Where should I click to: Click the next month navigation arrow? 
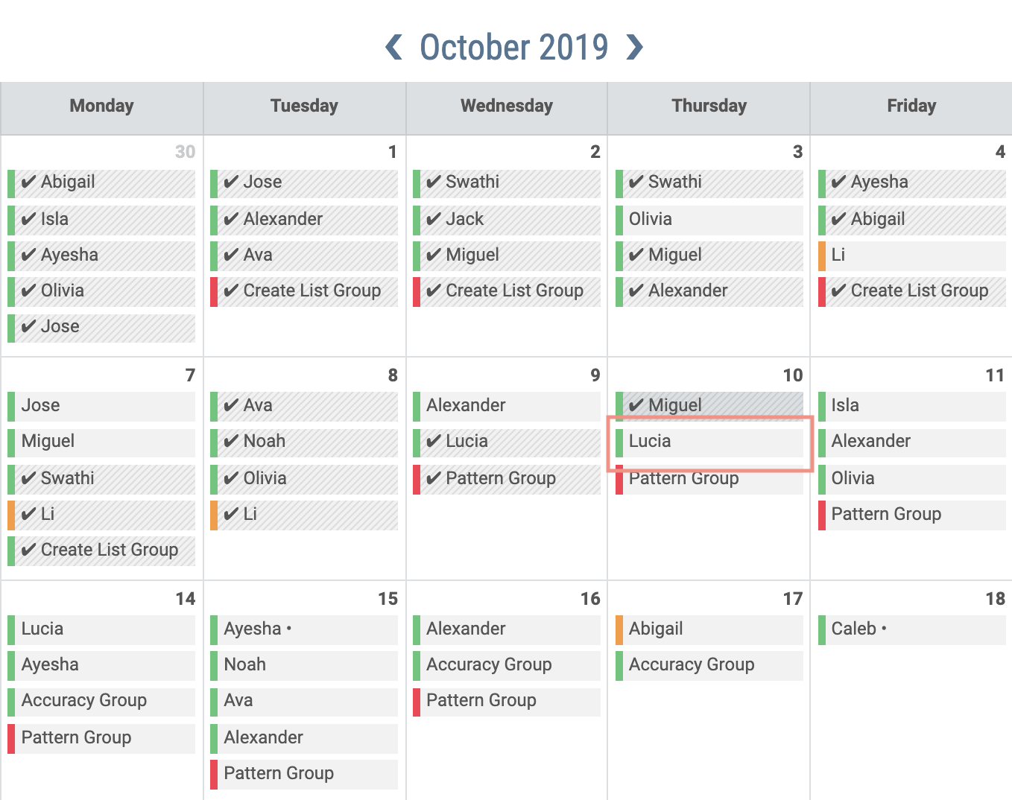(x=635, y=47)
